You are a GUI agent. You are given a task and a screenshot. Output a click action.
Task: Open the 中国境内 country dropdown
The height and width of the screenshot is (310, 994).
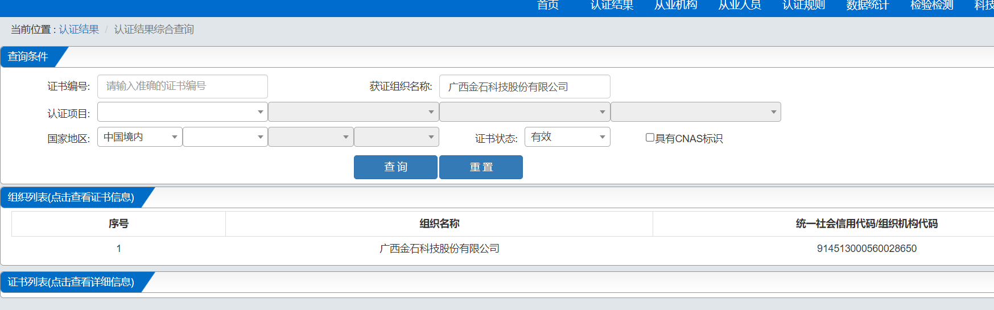pos(140,137)
